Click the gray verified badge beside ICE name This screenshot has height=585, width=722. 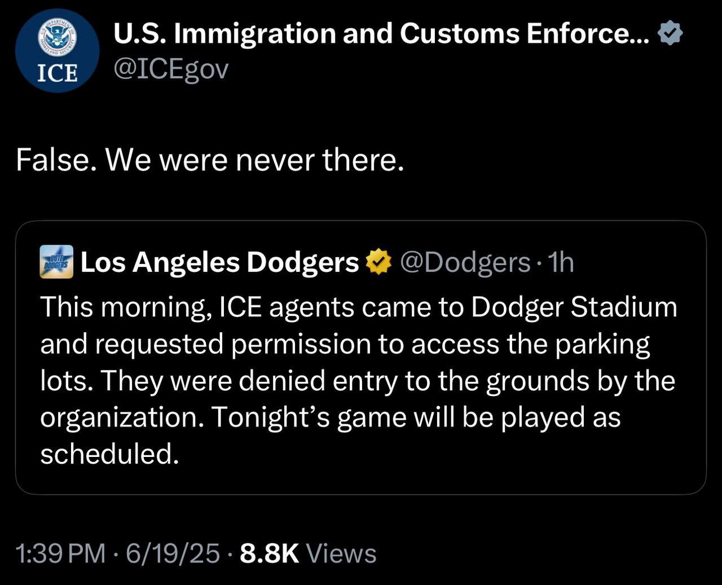[x=671, y=34]
